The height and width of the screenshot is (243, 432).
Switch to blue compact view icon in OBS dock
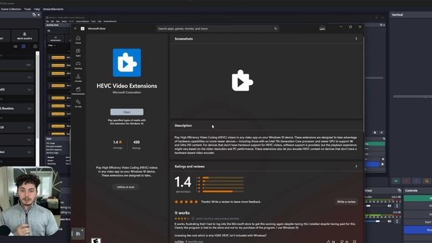tap(24, 47)
